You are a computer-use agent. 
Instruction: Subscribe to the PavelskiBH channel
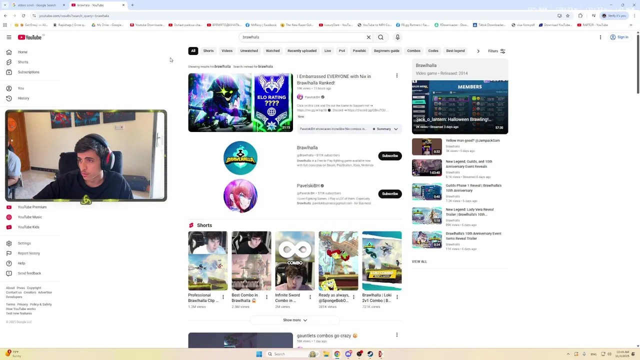390,194
